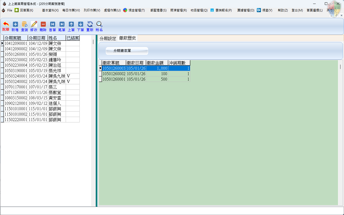344x215 pixels.
Task: Click the 修改 pencil edit icon
Action: click(x=34, y=24)
